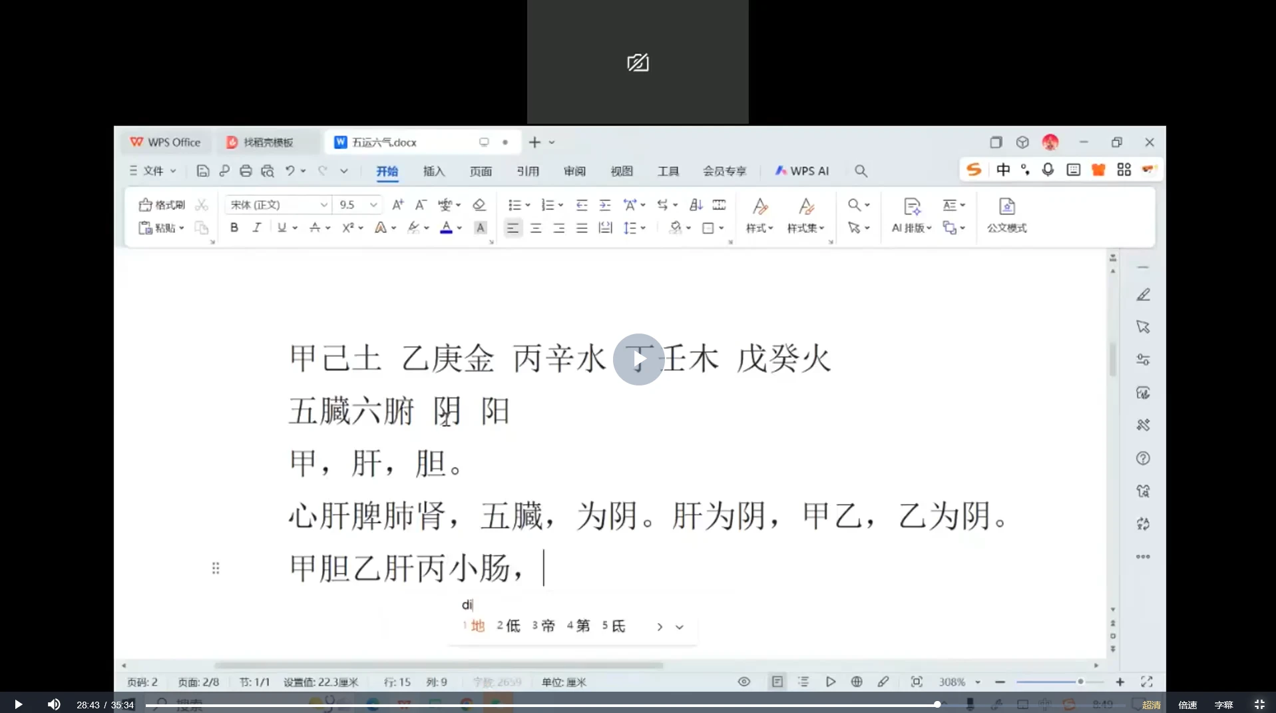Screen dimensions: 1276x713
Task: Exit fullscreen video mode
Action: [x=1259, y=704]
